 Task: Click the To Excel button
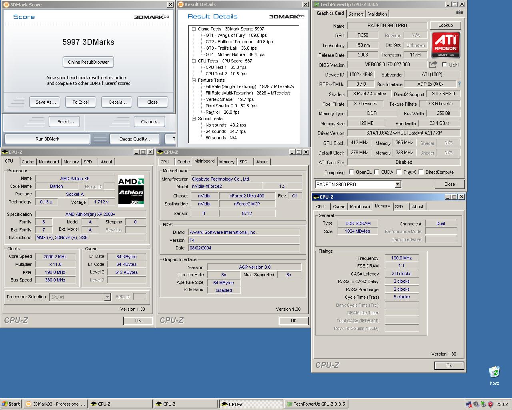point(80,102)
